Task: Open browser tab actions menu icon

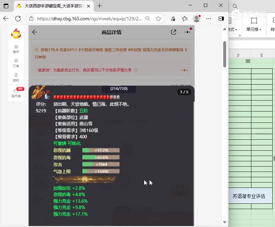Action: [x=6, y=6]
